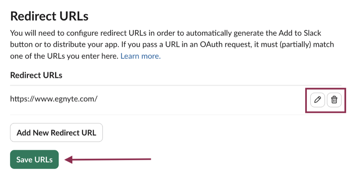
Task: Edit the egnyte.com redirect URL with pencil icon
Action: coord(318,100)
